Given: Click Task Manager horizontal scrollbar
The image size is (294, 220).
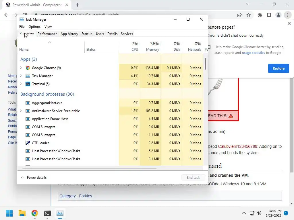Looking at the screenshot, I should (89, 168).
